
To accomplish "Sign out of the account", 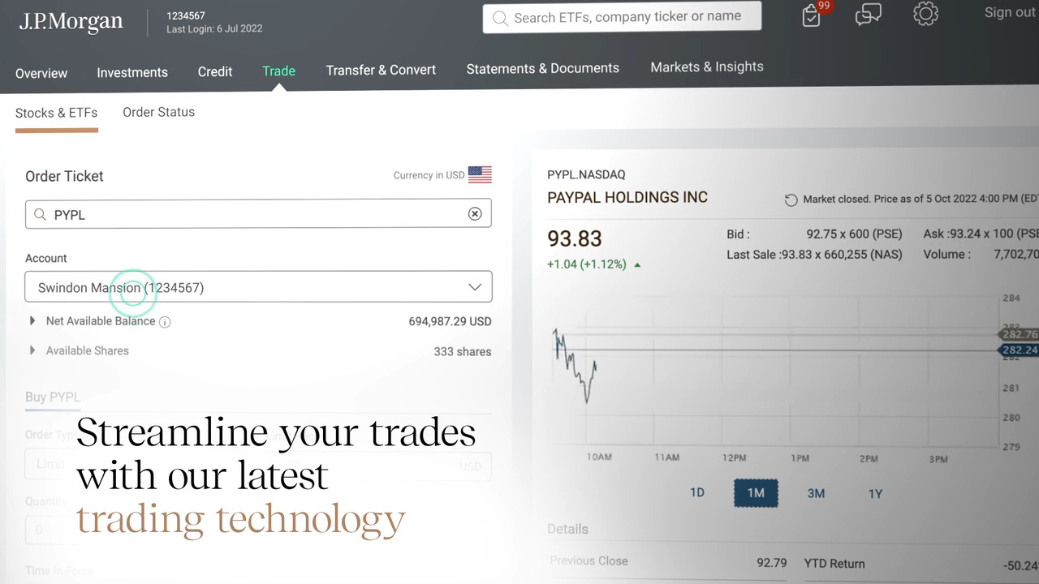I will 1008,12.
